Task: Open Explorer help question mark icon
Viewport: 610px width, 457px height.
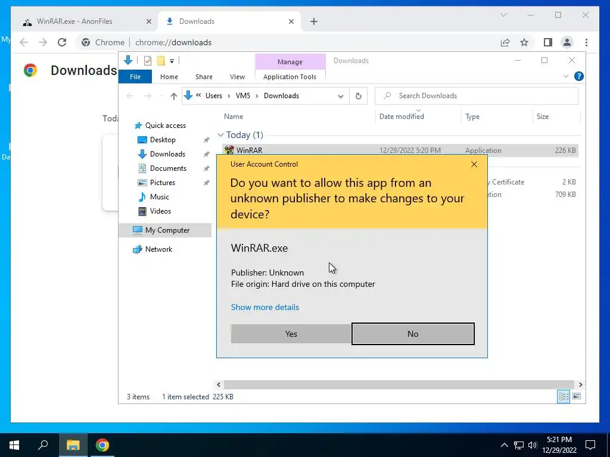Action: click(578, 76)
